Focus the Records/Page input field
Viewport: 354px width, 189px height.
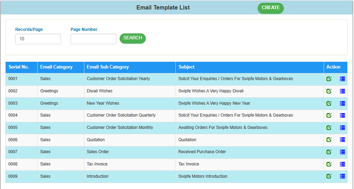coord(38,39)
